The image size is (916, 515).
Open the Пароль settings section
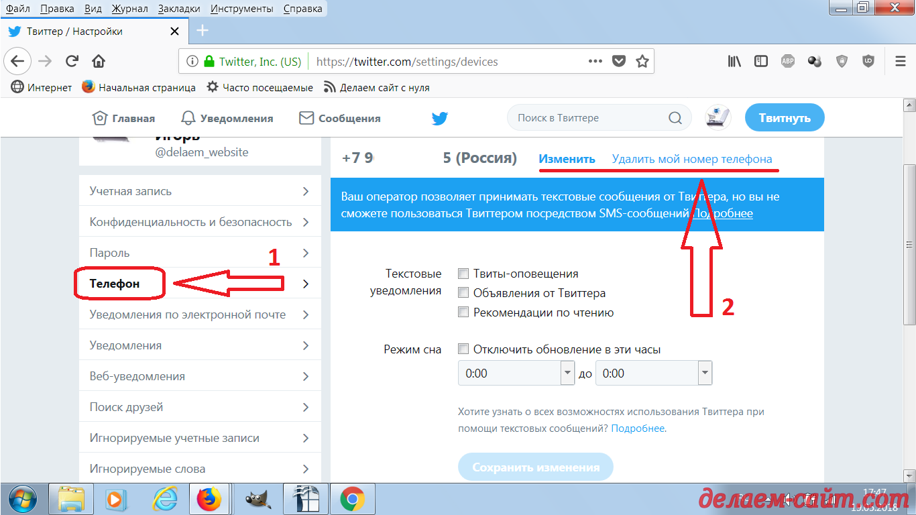200,253
